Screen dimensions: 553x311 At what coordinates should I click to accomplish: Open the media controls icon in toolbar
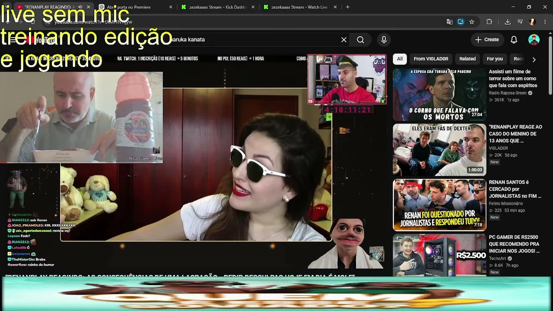520,22
